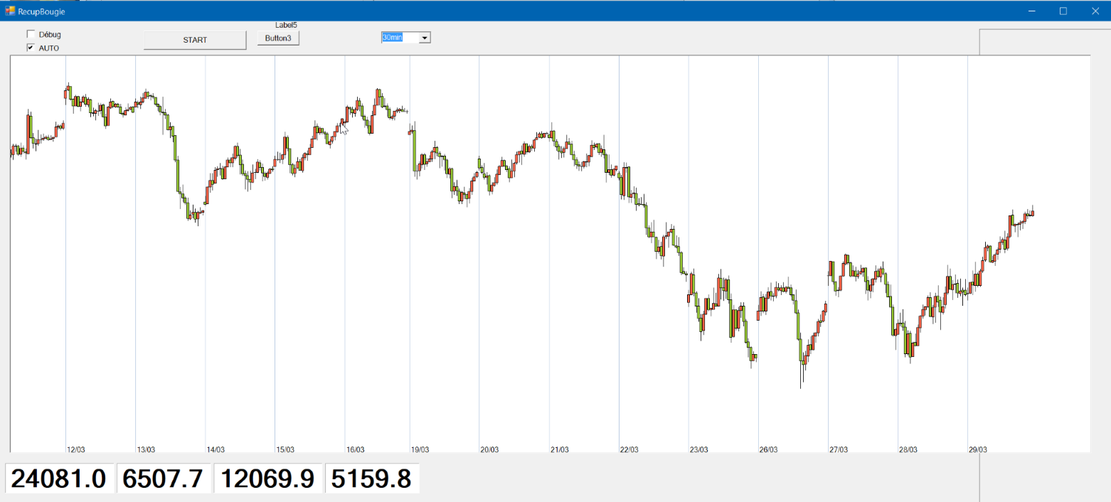Click the Label5 text
The image size is (1111, 502).
[x=286, y=25]
